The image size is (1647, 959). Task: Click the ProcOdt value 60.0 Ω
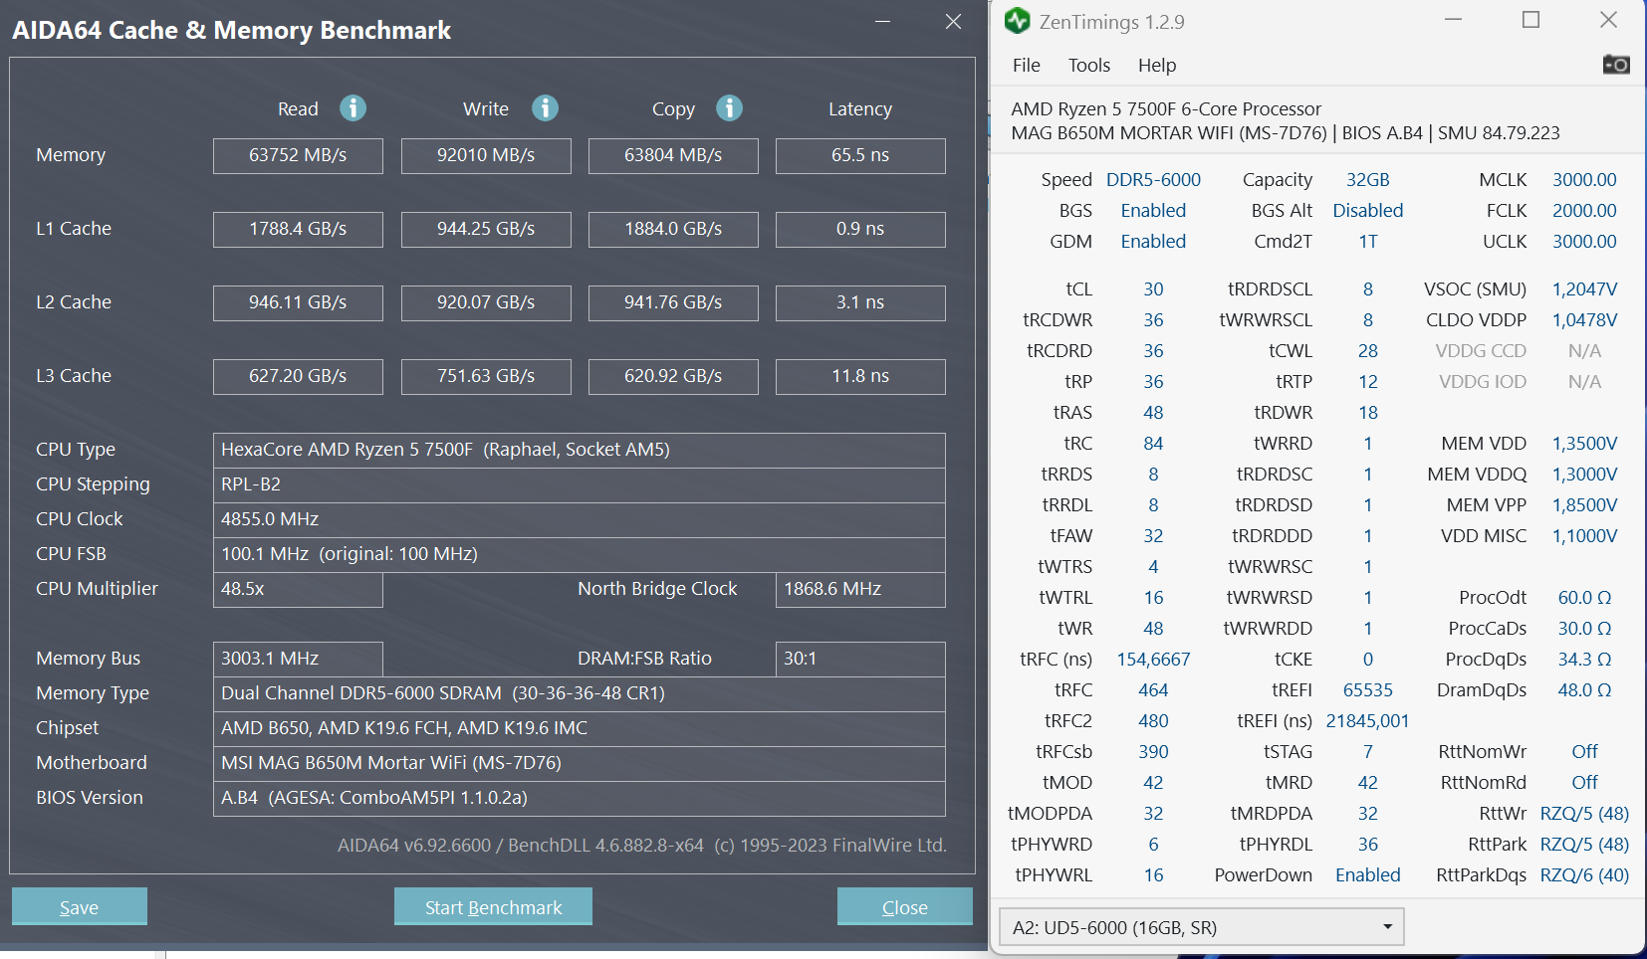point(1584,598)
